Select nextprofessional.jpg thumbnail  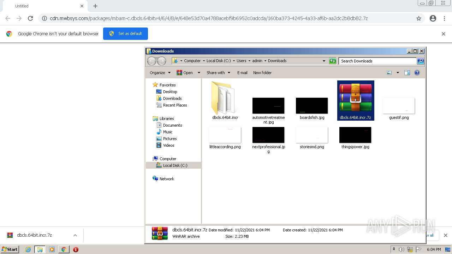(268, 135)
